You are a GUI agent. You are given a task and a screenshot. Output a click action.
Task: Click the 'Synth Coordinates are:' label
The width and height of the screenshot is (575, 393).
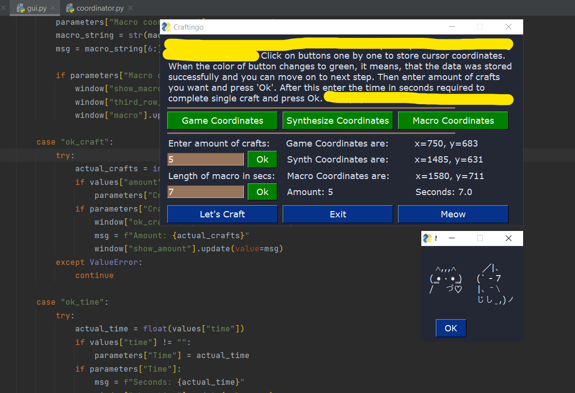pos(337,160)
